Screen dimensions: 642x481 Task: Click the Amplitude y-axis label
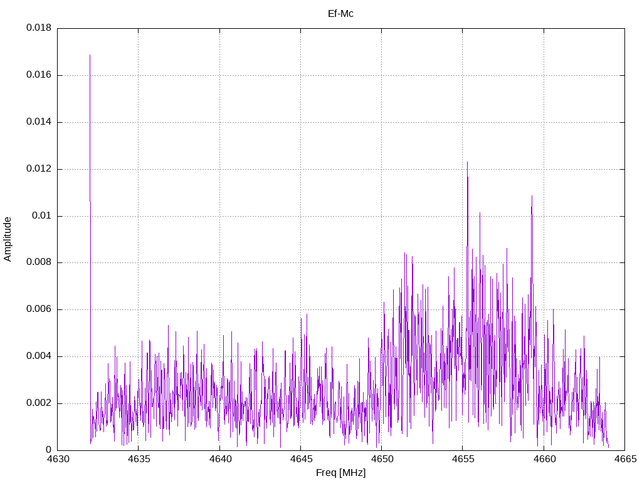click(x=8, y=239)
